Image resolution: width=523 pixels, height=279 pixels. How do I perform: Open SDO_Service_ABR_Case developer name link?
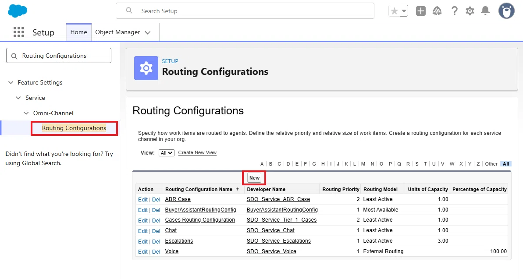point(278,199)
